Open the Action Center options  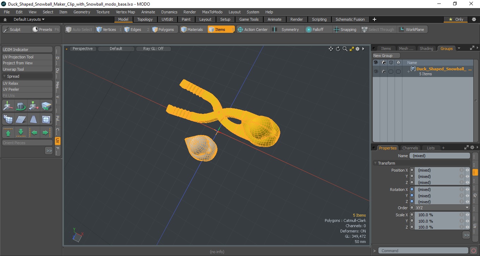coord(253,30)
